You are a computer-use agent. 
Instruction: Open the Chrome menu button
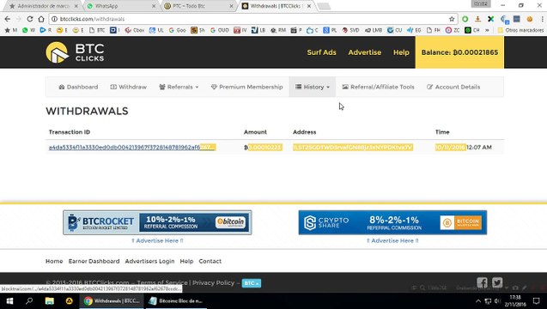tap(542, 19)
